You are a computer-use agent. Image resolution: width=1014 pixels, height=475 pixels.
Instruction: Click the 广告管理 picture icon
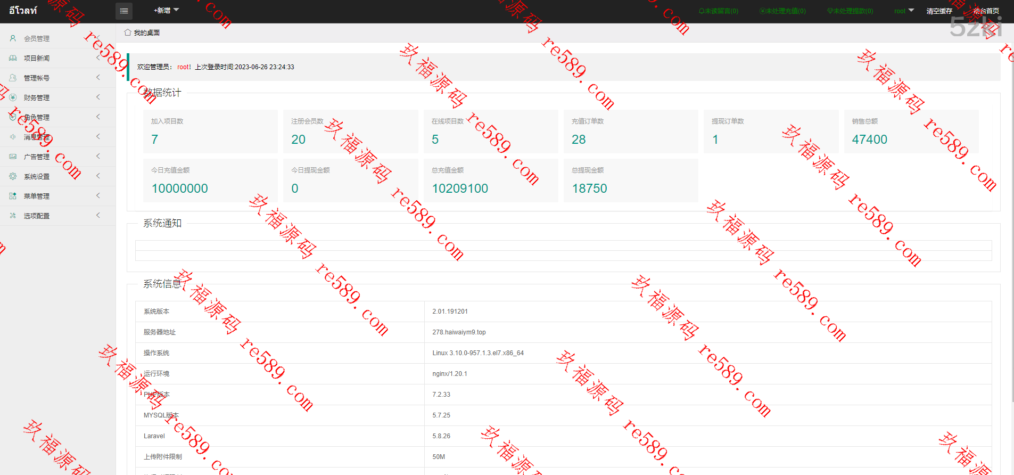click(13, 157)
